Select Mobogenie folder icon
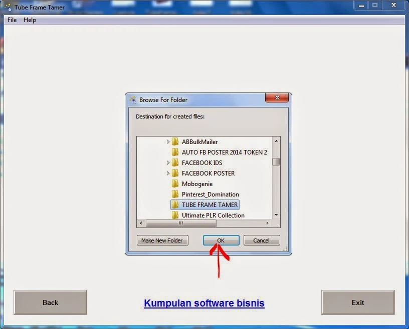 175,184
